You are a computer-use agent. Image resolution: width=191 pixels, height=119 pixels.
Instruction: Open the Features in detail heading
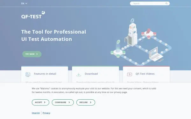point(45,74)
